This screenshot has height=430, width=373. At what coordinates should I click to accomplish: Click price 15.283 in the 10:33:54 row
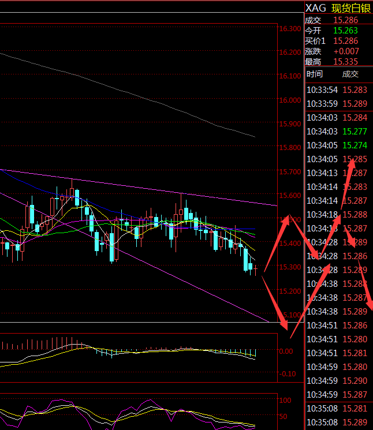pyautogui.click(x=355, y=90)
